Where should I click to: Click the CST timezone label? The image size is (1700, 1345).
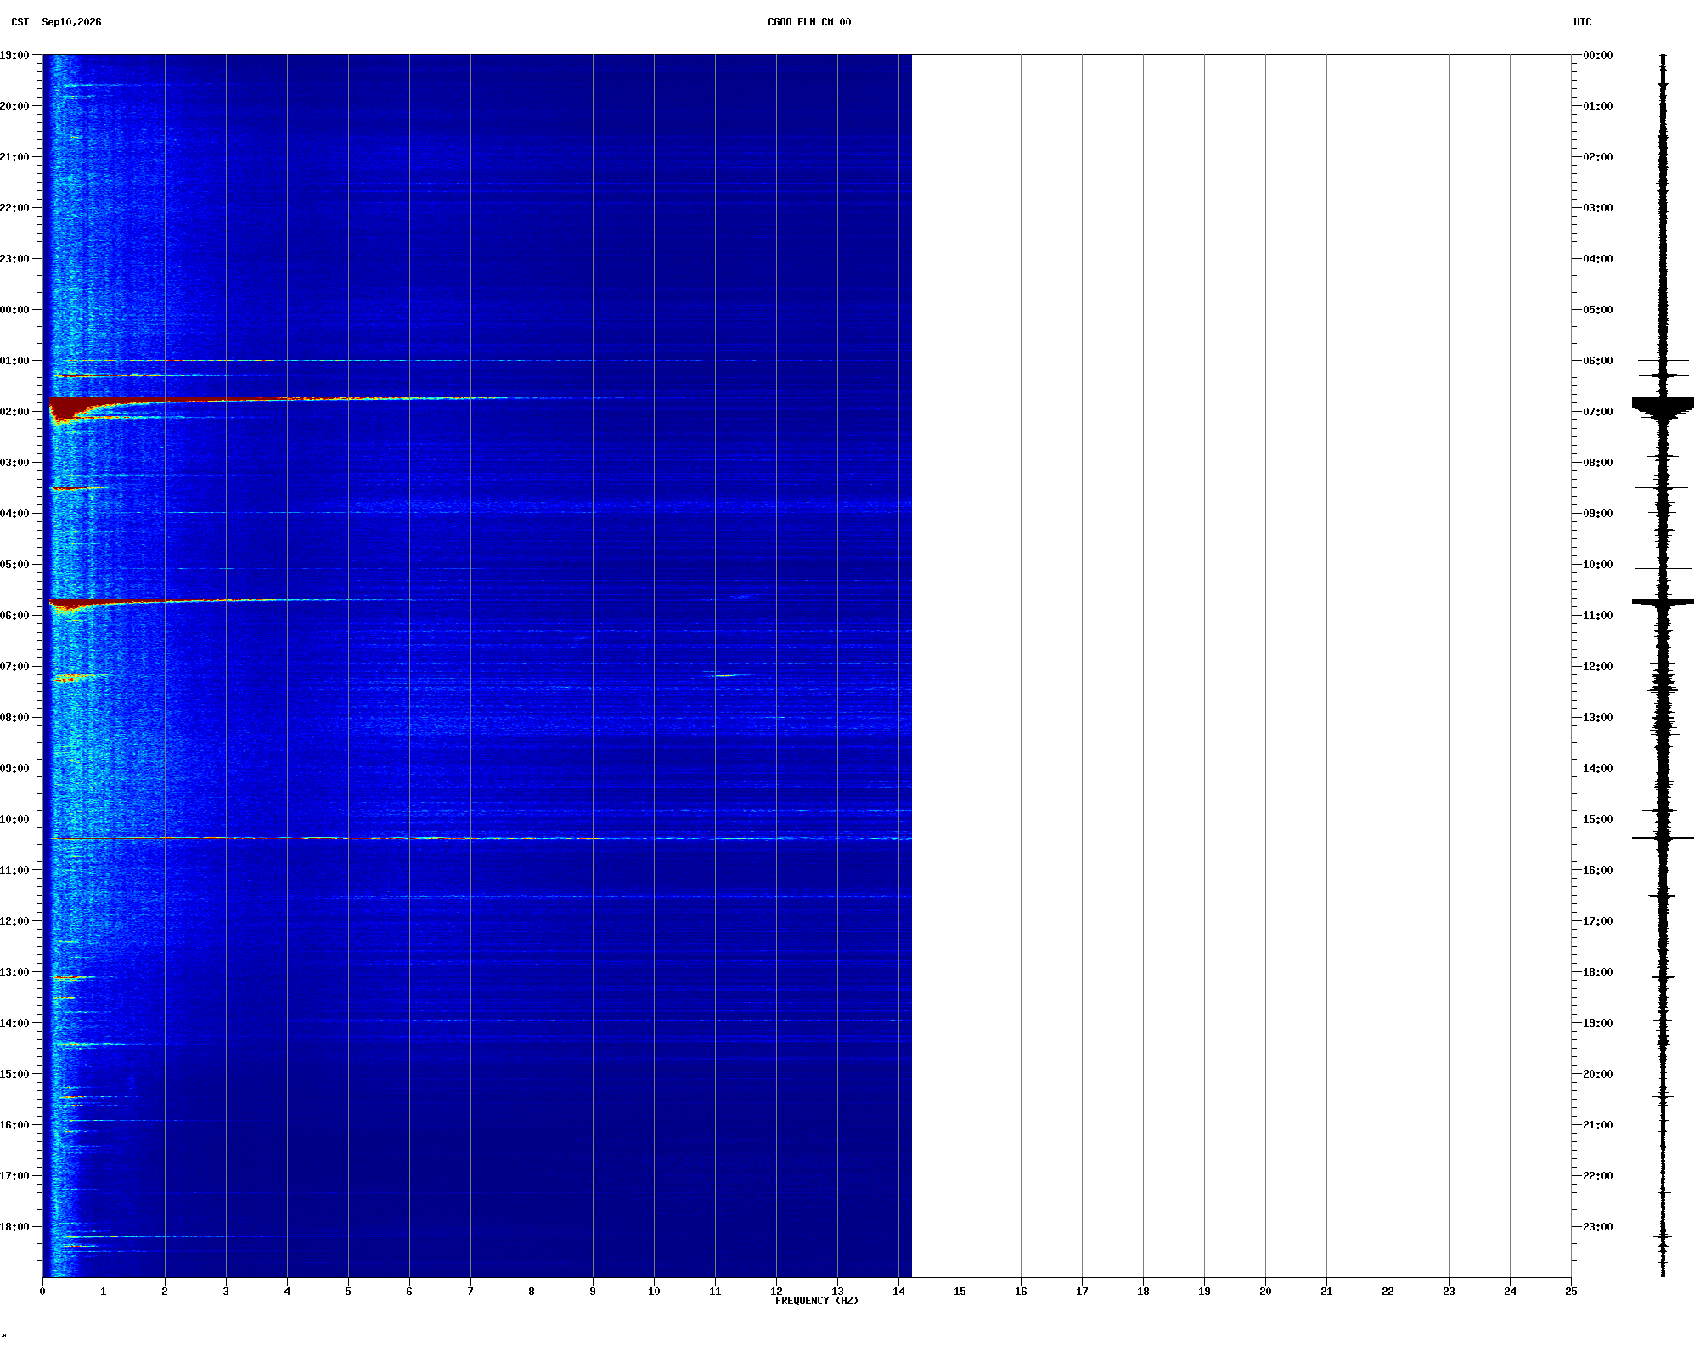(20, 22)
